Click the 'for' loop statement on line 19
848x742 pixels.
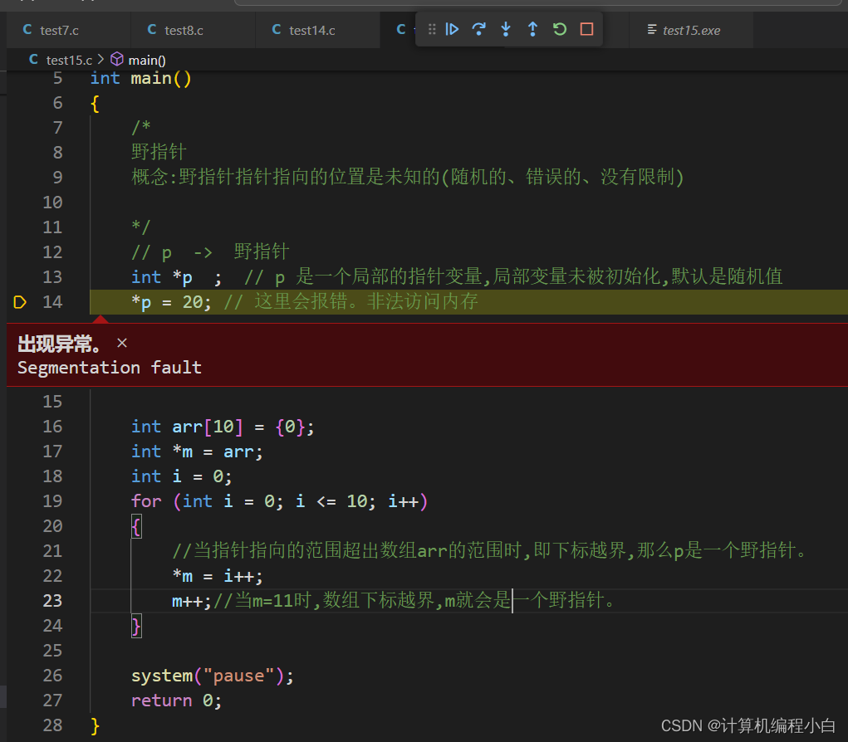click(x=279, y=501)
